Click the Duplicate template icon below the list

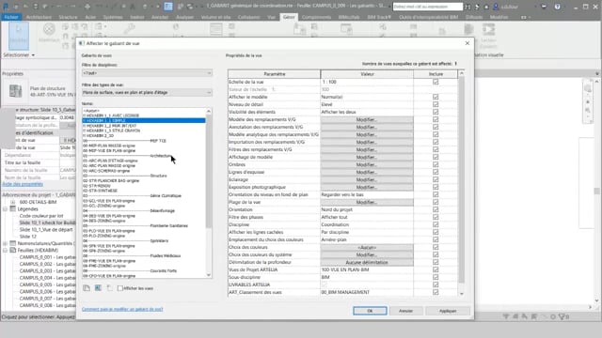pyautogui.click(x=87, y=288)
